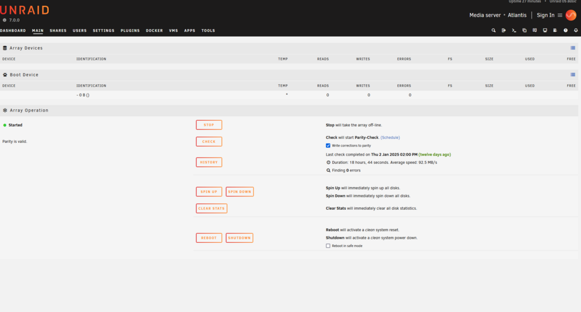Open the Settings tab
The image size is (581, 312).
pyautogui.click(x=103, y=30)
